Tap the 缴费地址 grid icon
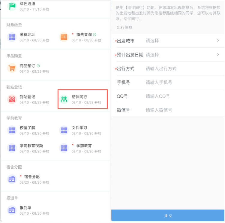225x223 pixels. point(12,37)
